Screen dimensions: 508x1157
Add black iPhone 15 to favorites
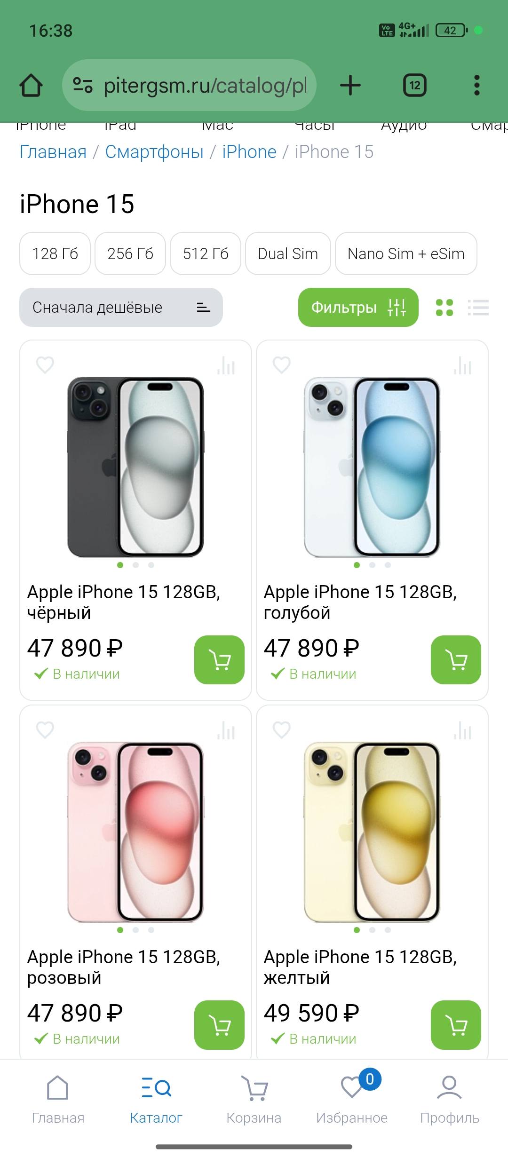[45, 365]
